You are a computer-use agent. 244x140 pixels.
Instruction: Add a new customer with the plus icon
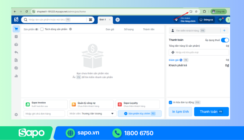pyautogui.click(x=224, y=31)
